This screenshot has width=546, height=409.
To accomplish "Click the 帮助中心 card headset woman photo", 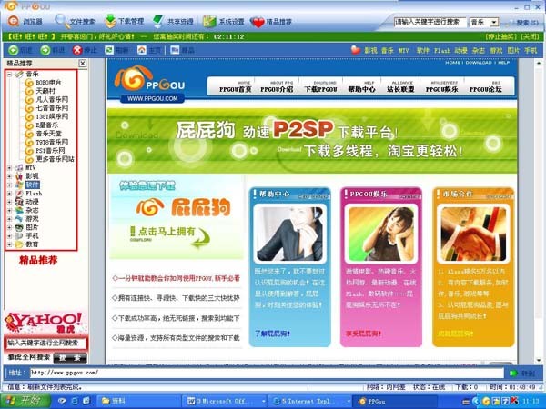I will click(x=289, y=234).
